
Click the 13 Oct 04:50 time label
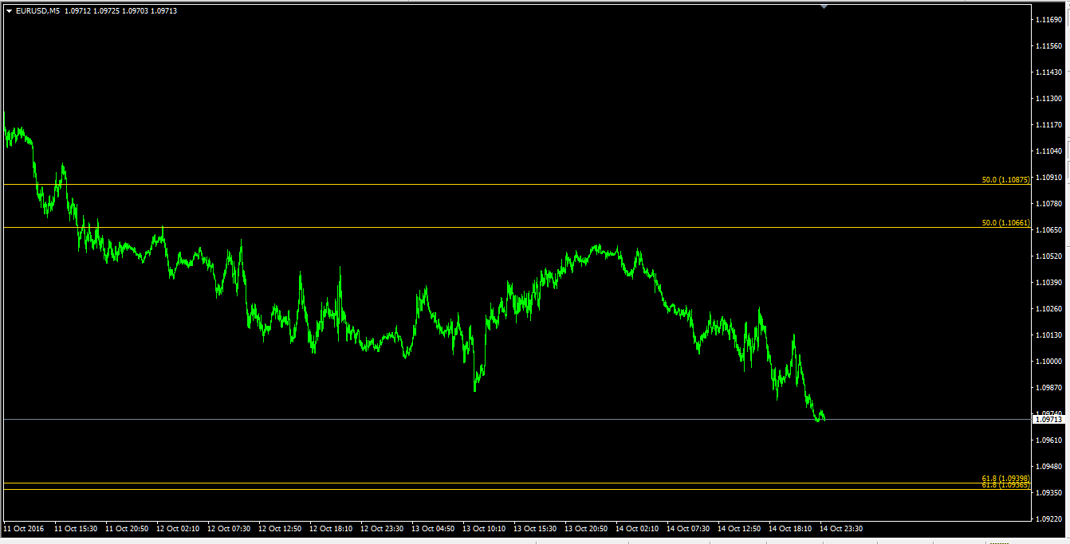point(433,528)
